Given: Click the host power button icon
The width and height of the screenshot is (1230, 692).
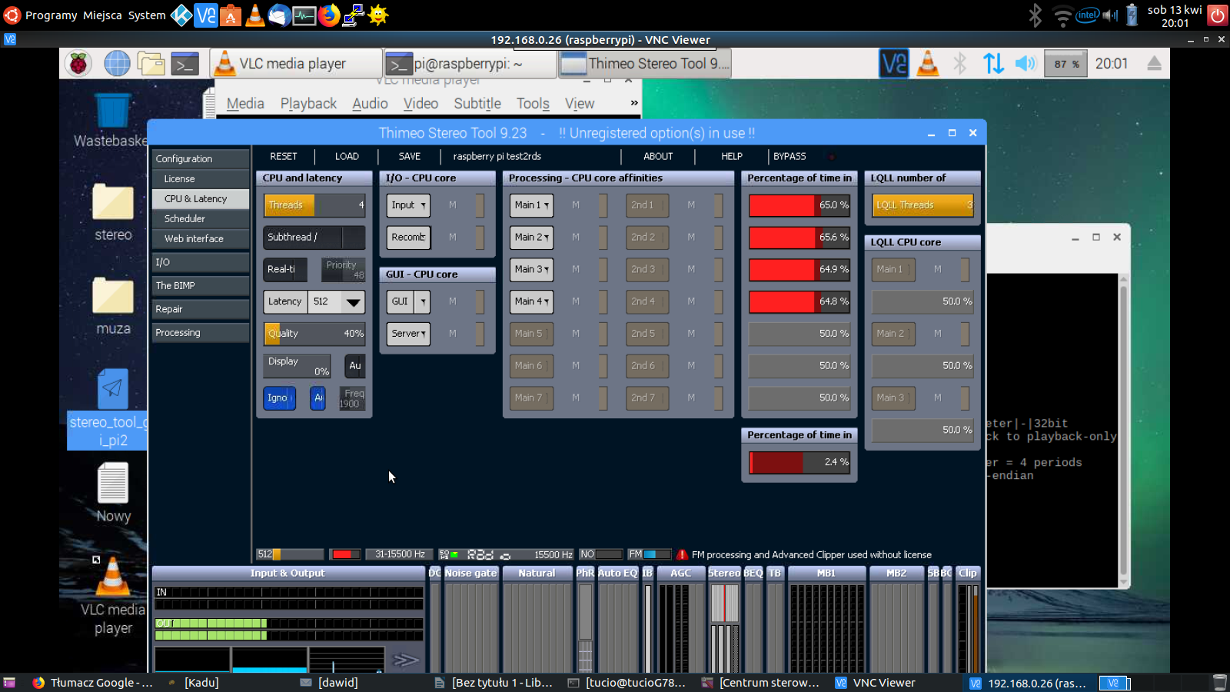Looking at the screenshot, I should click(x=1218, y=15).
